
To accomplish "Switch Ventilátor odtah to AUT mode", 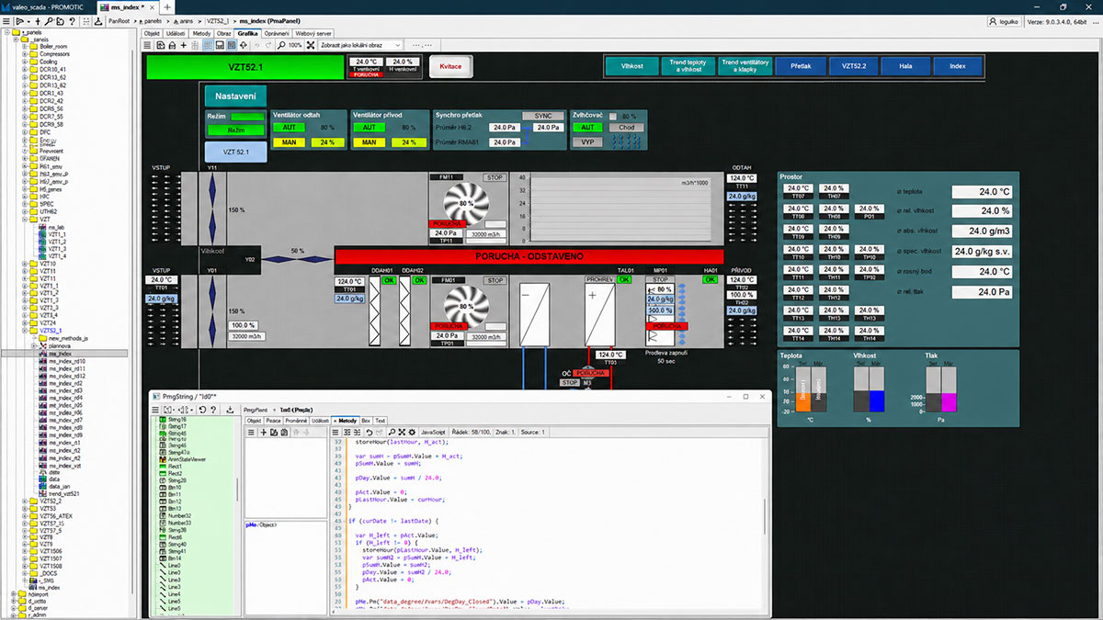I will coord(290,128).
